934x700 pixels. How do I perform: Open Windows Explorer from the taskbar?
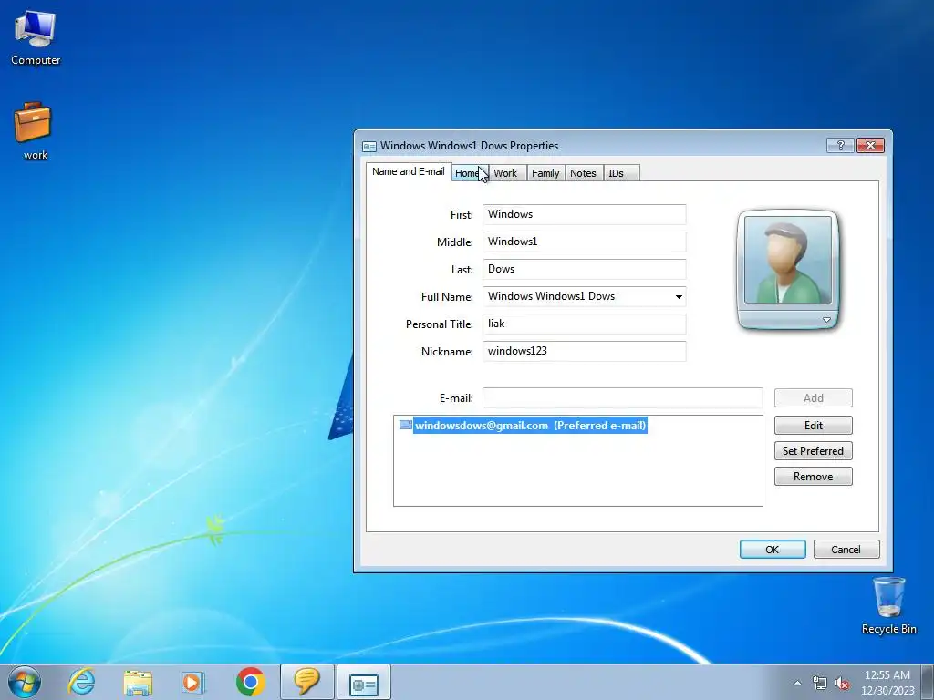[138, 682]
